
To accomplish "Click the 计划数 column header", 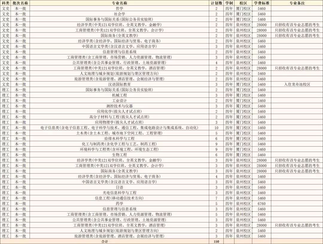I will 216,3.
